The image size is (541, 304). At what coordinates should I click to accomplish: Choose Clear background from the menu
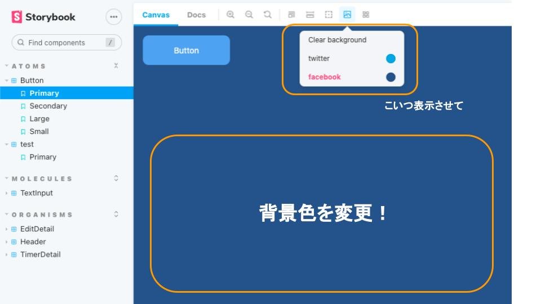[352, 40]
